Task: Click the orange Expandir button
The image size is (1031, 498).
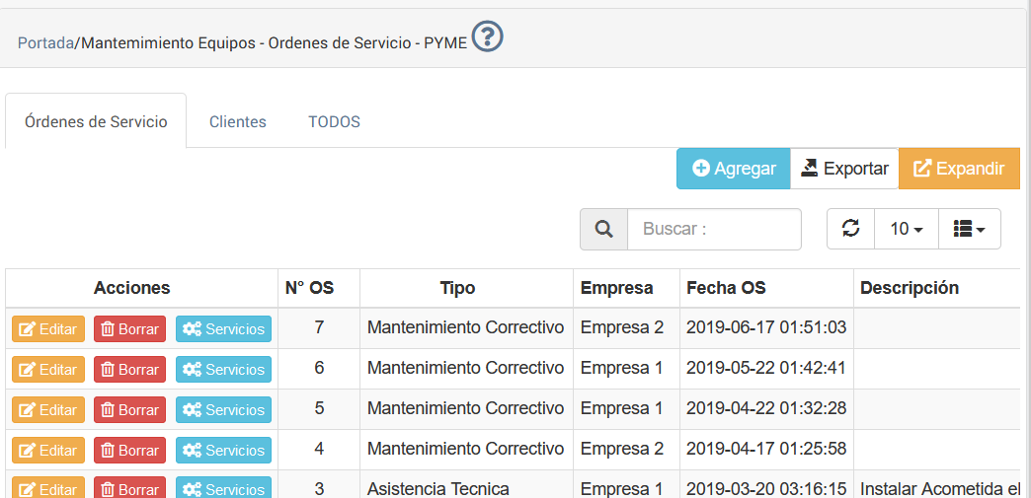Action: tap(959, 169)
